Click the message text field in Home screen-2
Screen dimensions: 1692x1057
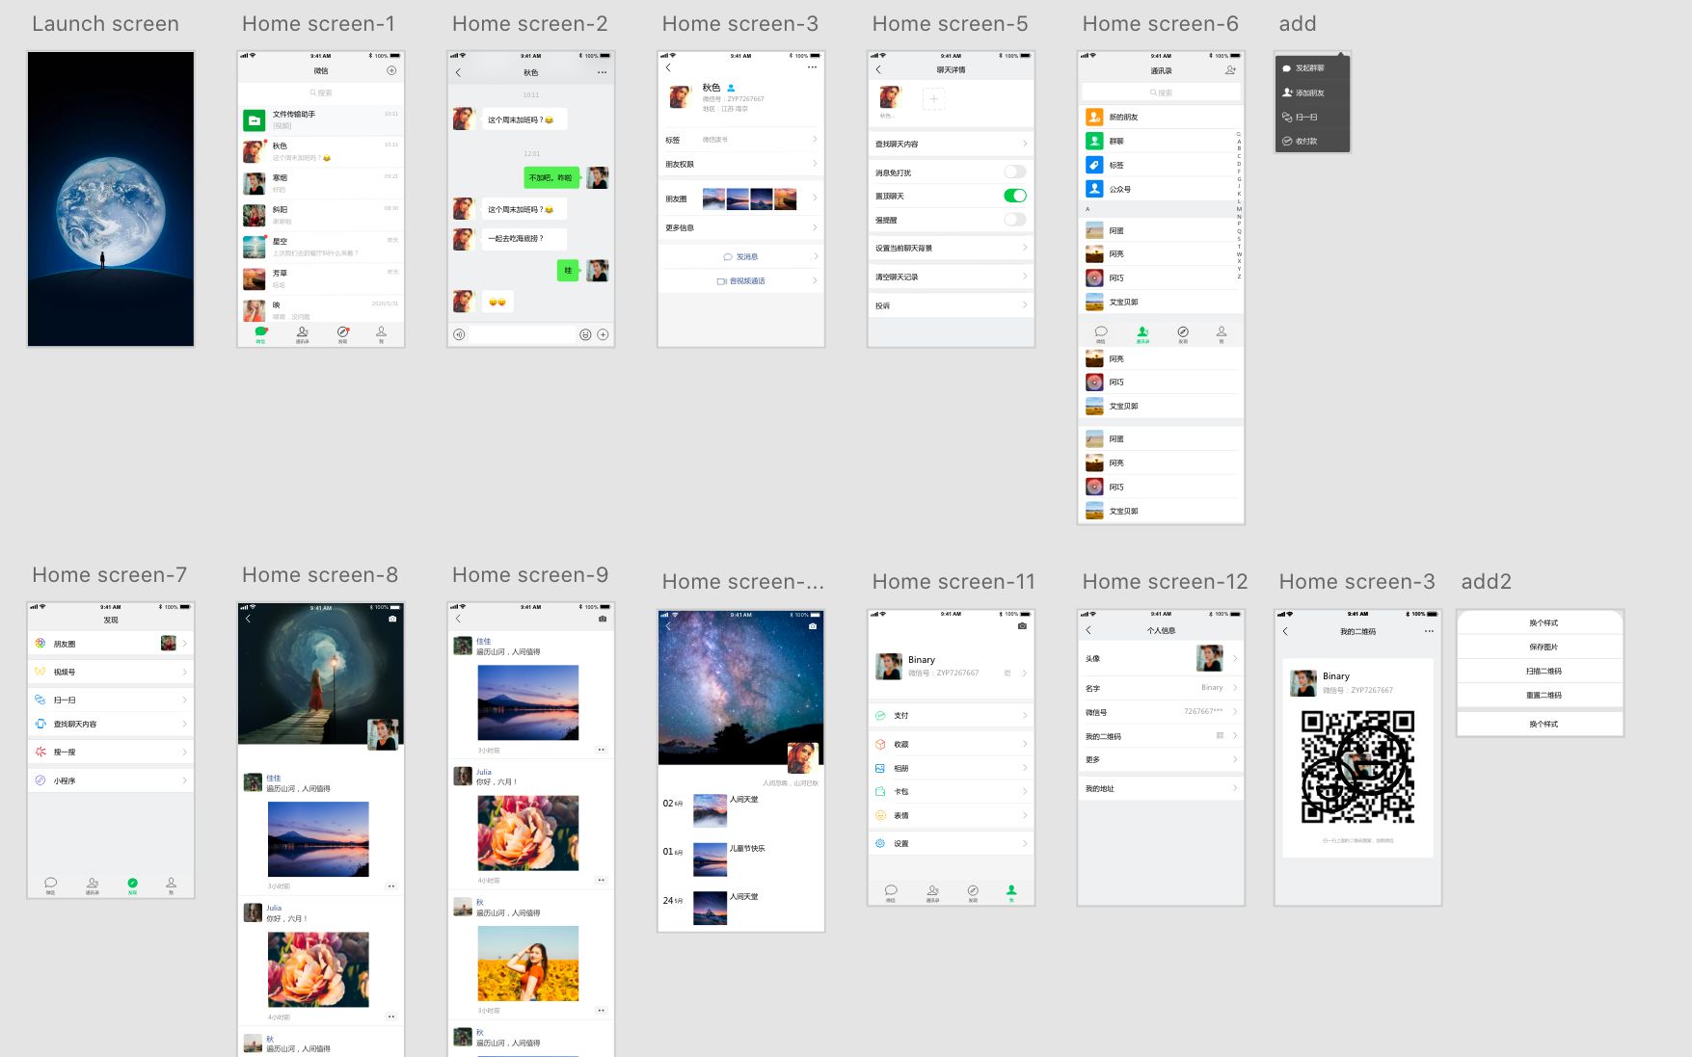click(523, 334)
